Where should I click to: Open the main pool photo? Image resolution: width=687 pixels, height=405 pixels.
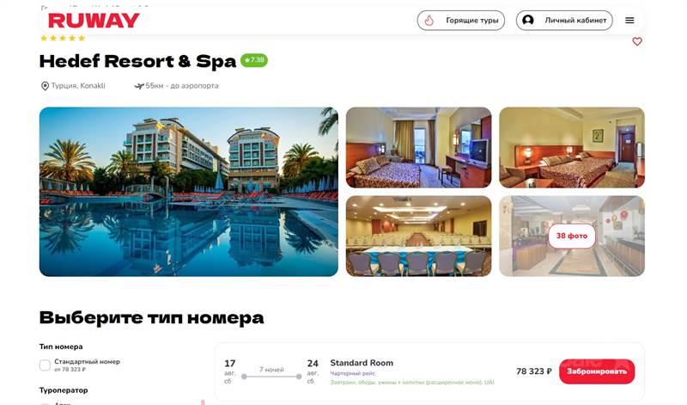pos(189,192)
